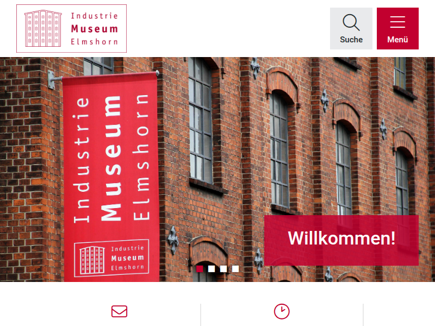Image resolution: width=435 pixels, height=326 pixels.
Task: Jump to the fourth slide indicator
Action: coord(235,268)
